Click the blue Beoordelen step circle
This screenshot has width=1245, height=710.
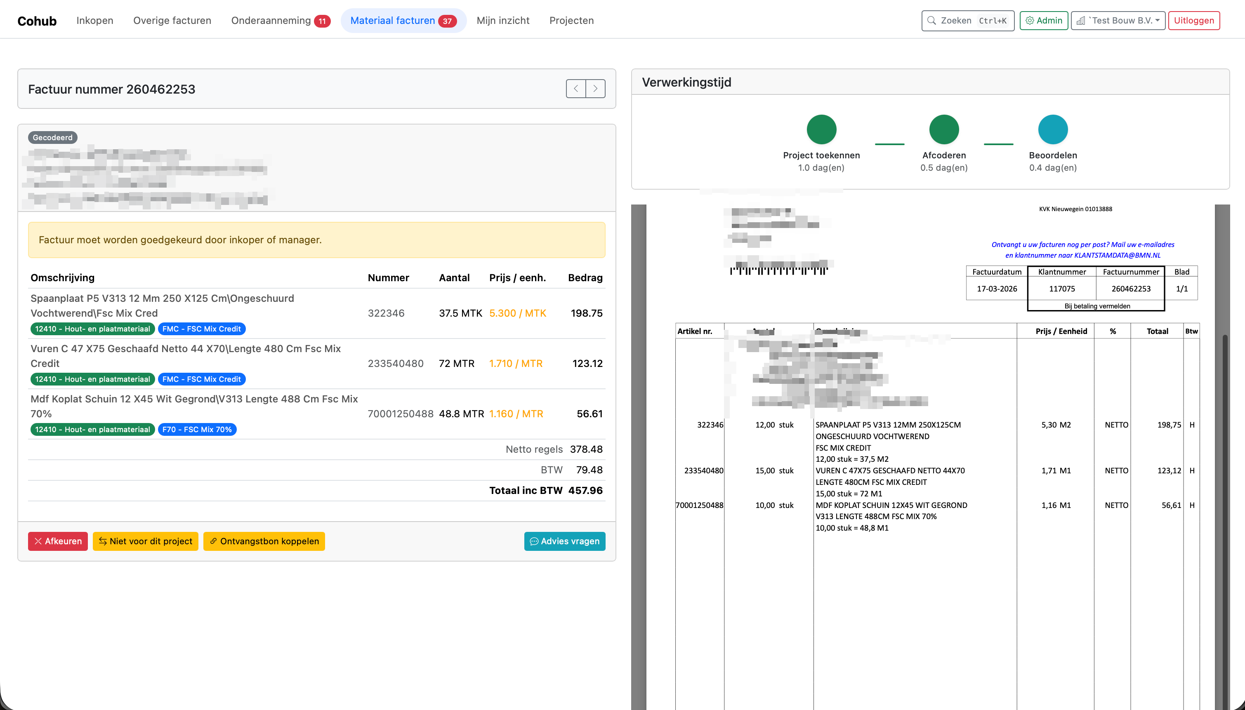click(x=1053, y=129)
